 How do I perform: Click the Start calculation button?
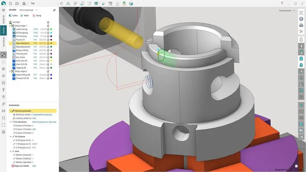pyautogui.click(x=24, y=16)
